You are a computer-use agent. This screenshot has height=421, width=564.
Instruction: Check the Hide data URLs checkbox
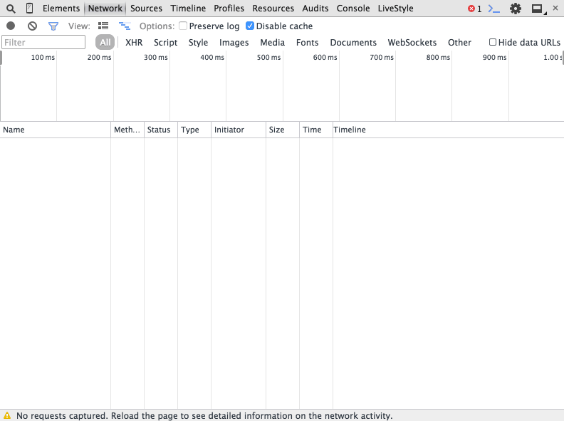click(493, 42)
